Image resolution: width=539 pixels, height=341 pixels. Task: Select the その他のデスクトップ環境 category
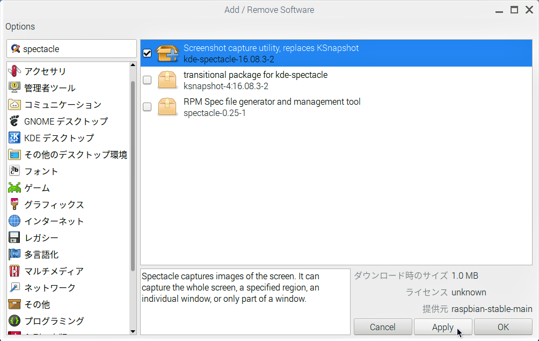pos(68,154)
